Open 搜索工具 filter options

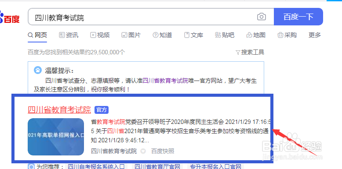[250, 52]
